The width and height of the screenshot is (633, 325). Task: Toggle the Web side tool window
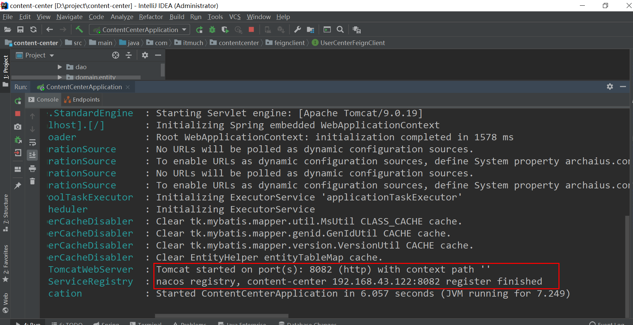point(5,303)
